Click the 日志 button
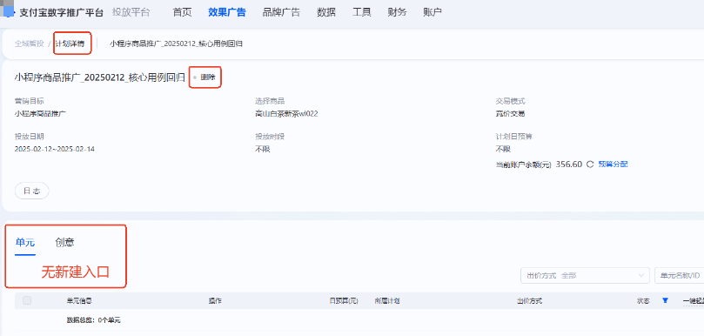 click(x=32, y=191)
